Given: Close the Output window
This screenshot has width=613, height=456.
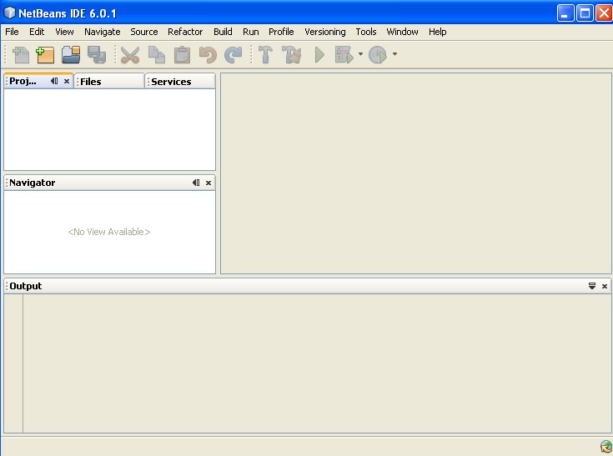Looking at the screenshot, I should [605, 287].
